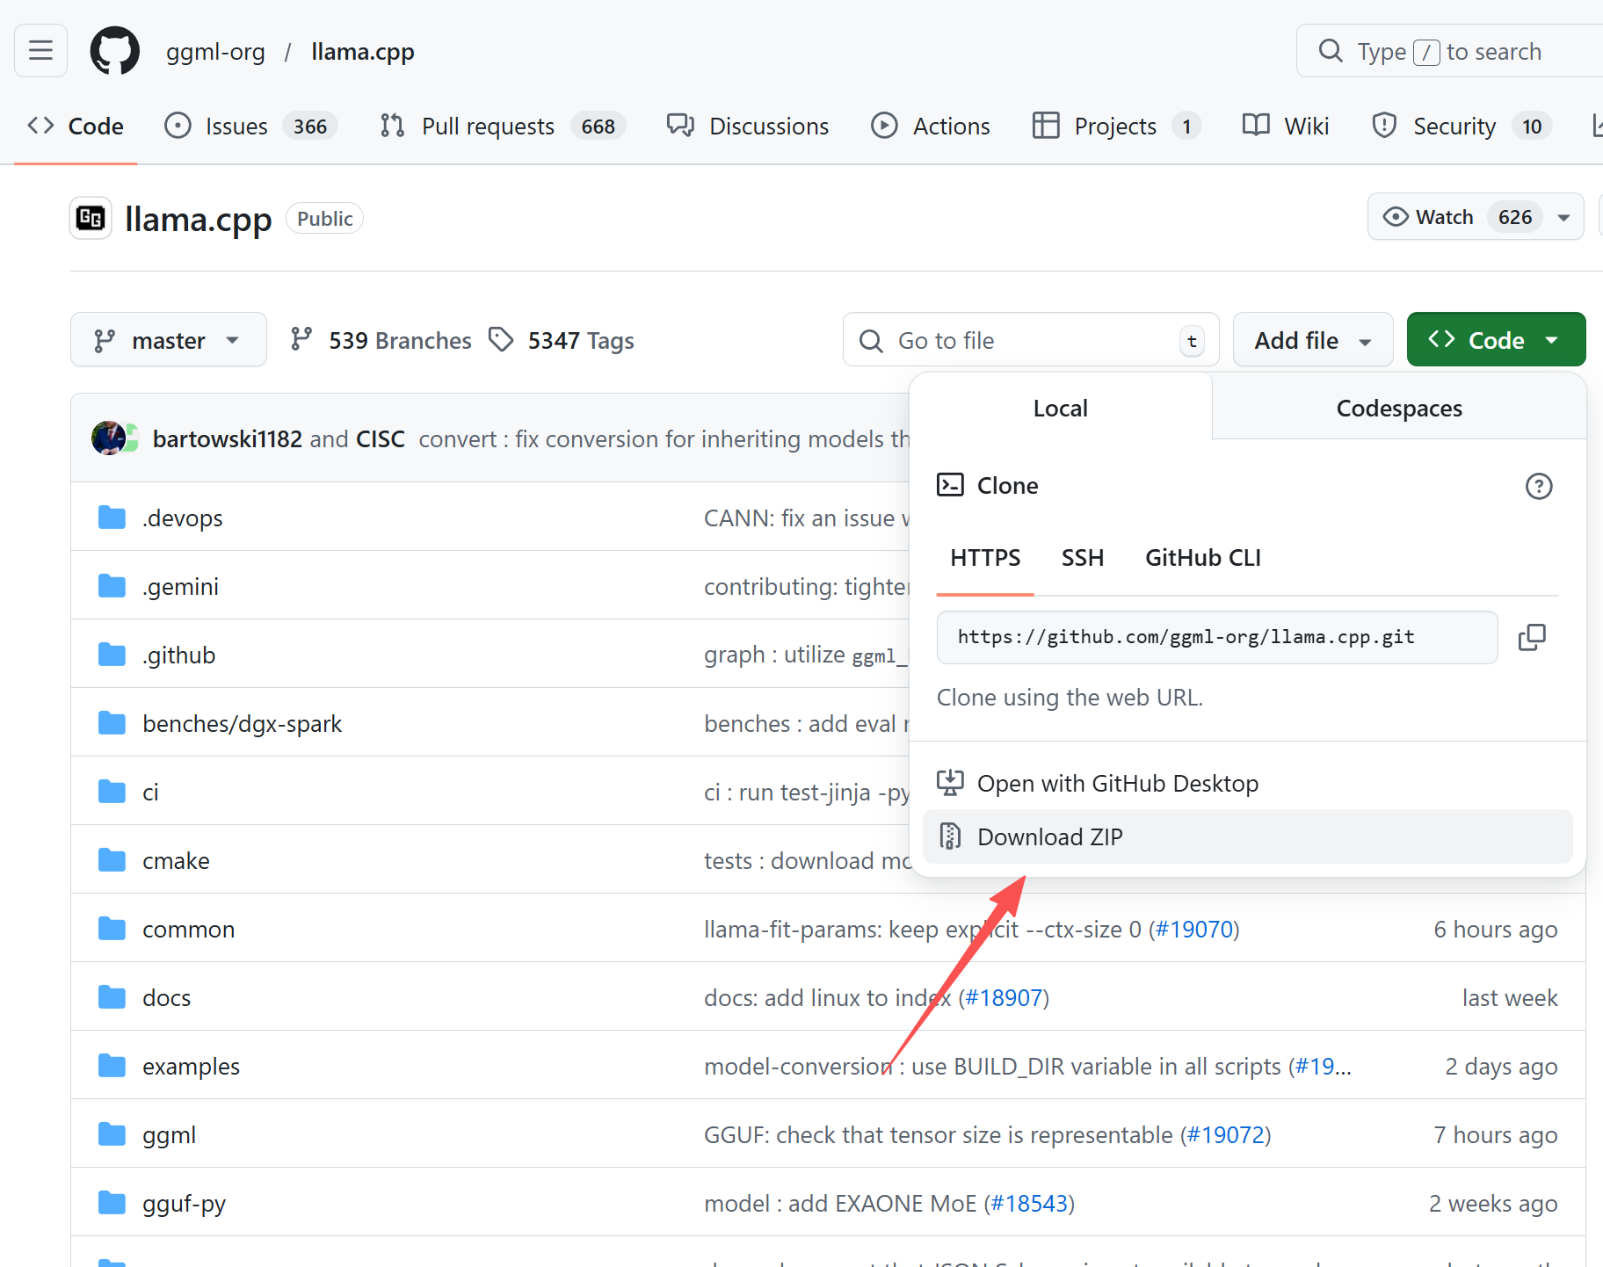Open the Wiki tab
Viewport: 1603px width, 1267px height.
(1286, 127)
